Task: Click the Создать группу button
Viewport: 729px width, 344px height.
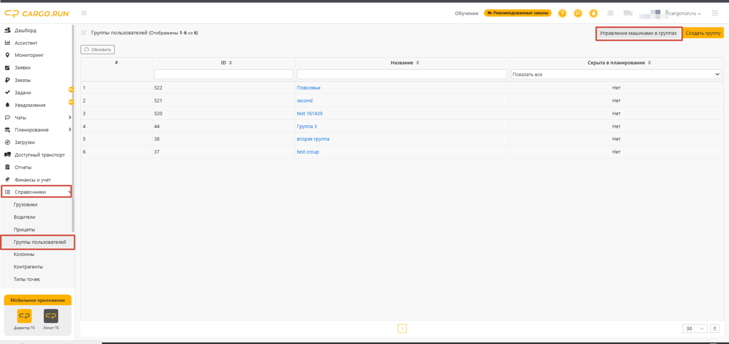Action: [703, 33]
